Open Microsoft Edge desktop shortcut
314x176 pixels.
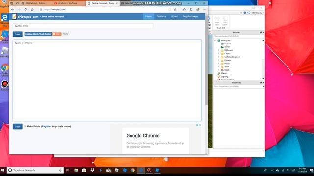tap(4, 20)
